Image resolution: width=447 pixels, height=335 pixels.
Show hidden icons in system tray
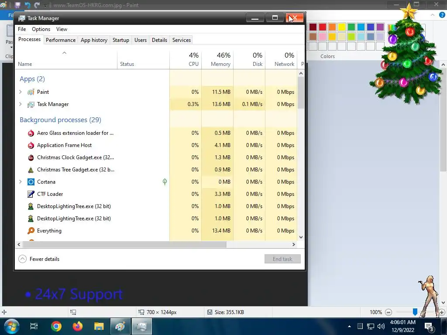tap(349, 326)
